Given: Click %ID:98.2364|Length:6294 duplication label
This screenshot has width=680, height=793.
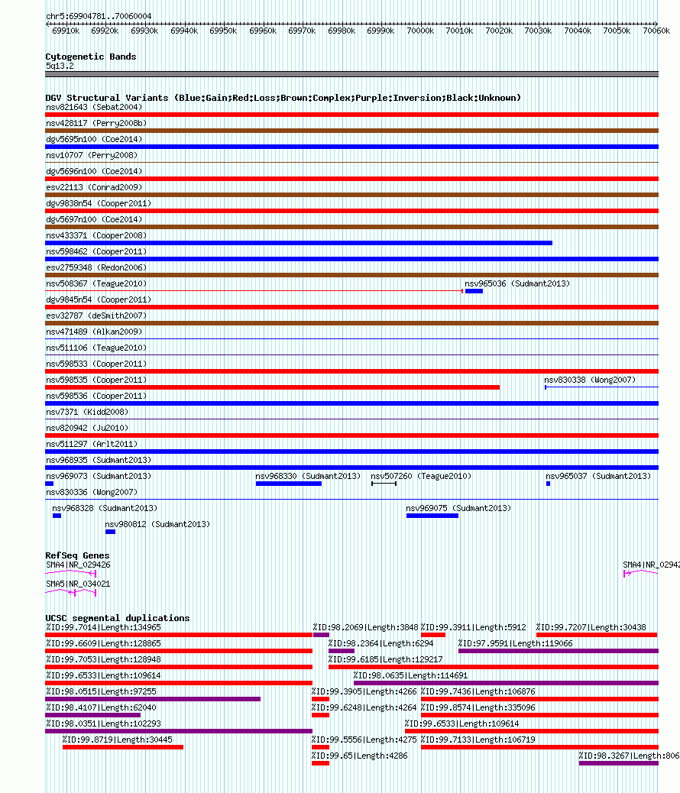Looking at the screenshot, I should point(381,643).
